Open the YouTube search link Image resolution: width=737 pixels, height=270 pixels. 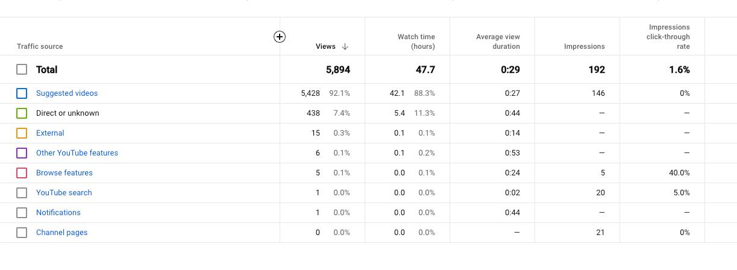(64, 193)
